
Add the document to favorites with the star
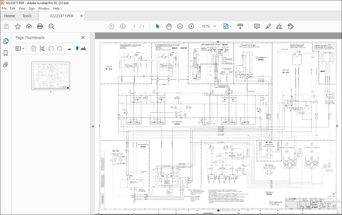pyautogui.click(x=17, y=26)
